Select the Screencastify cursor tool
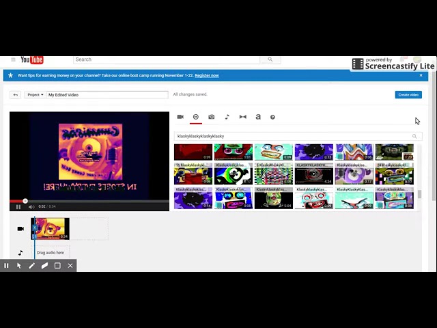Image resolution: width=437 pixels, height=328 pixels. pos(19,266)
